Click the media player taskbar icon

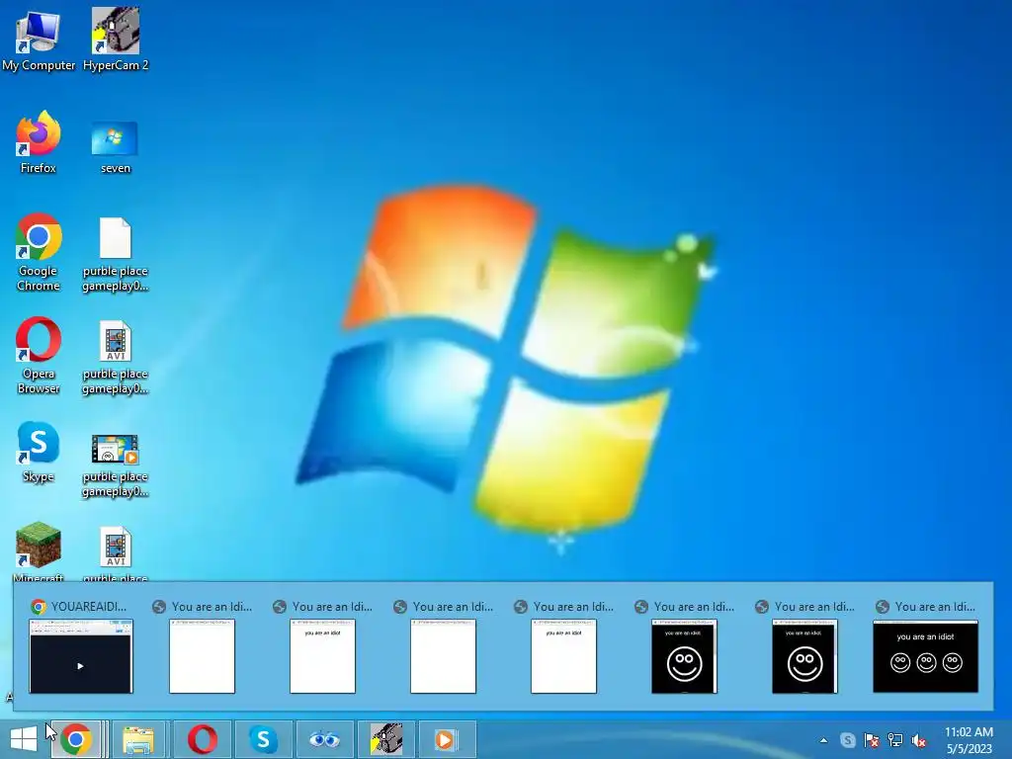[x=446, y=739]
